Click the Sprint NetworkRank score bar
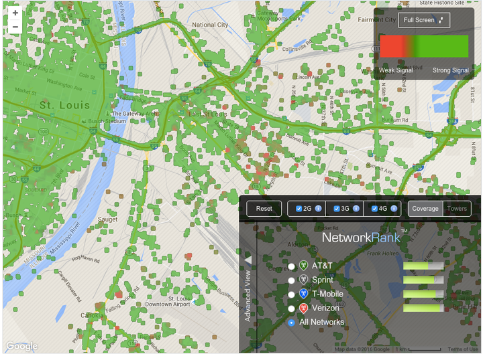483x354 pixels. 423,280
